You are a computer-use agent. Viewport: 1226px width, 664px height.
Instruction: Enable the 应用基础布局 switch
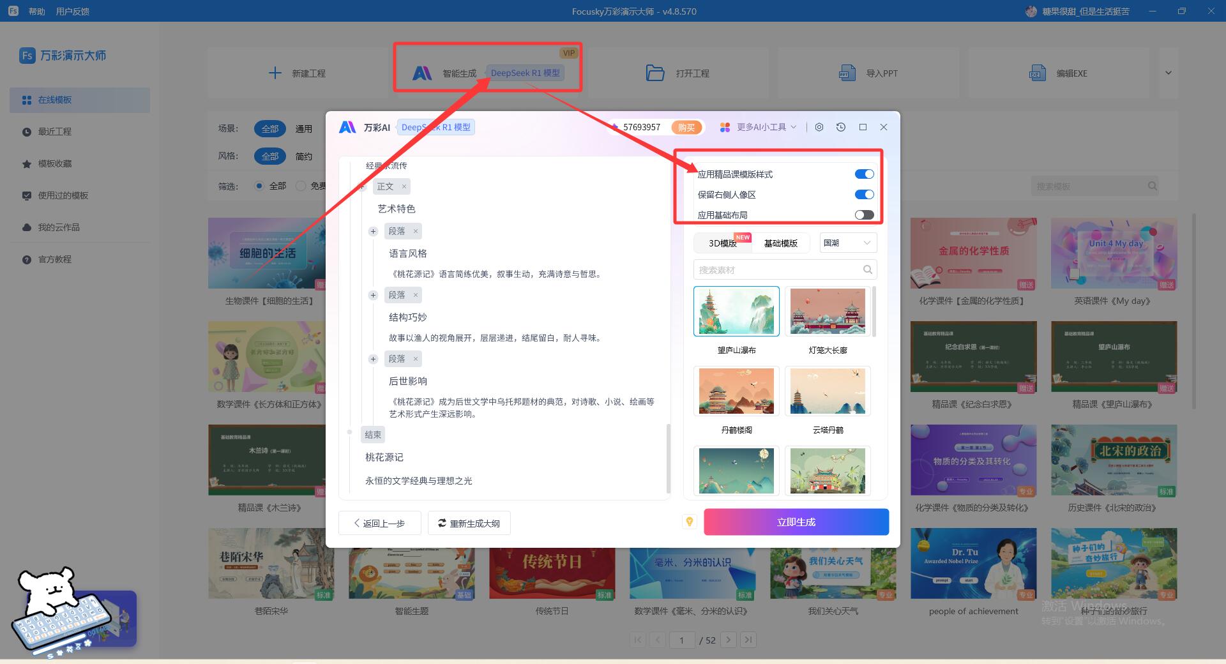click(x=864, y=215)
